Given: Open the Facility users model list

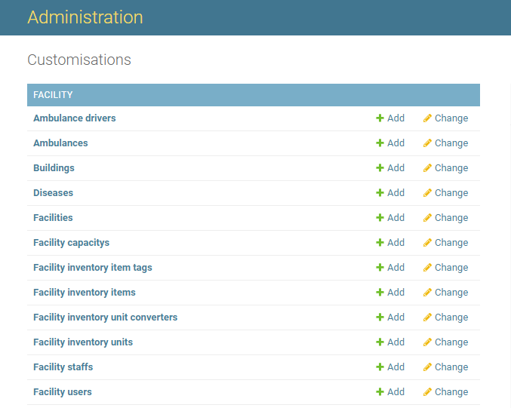Looking at the screenshot, I should [62, 392].
